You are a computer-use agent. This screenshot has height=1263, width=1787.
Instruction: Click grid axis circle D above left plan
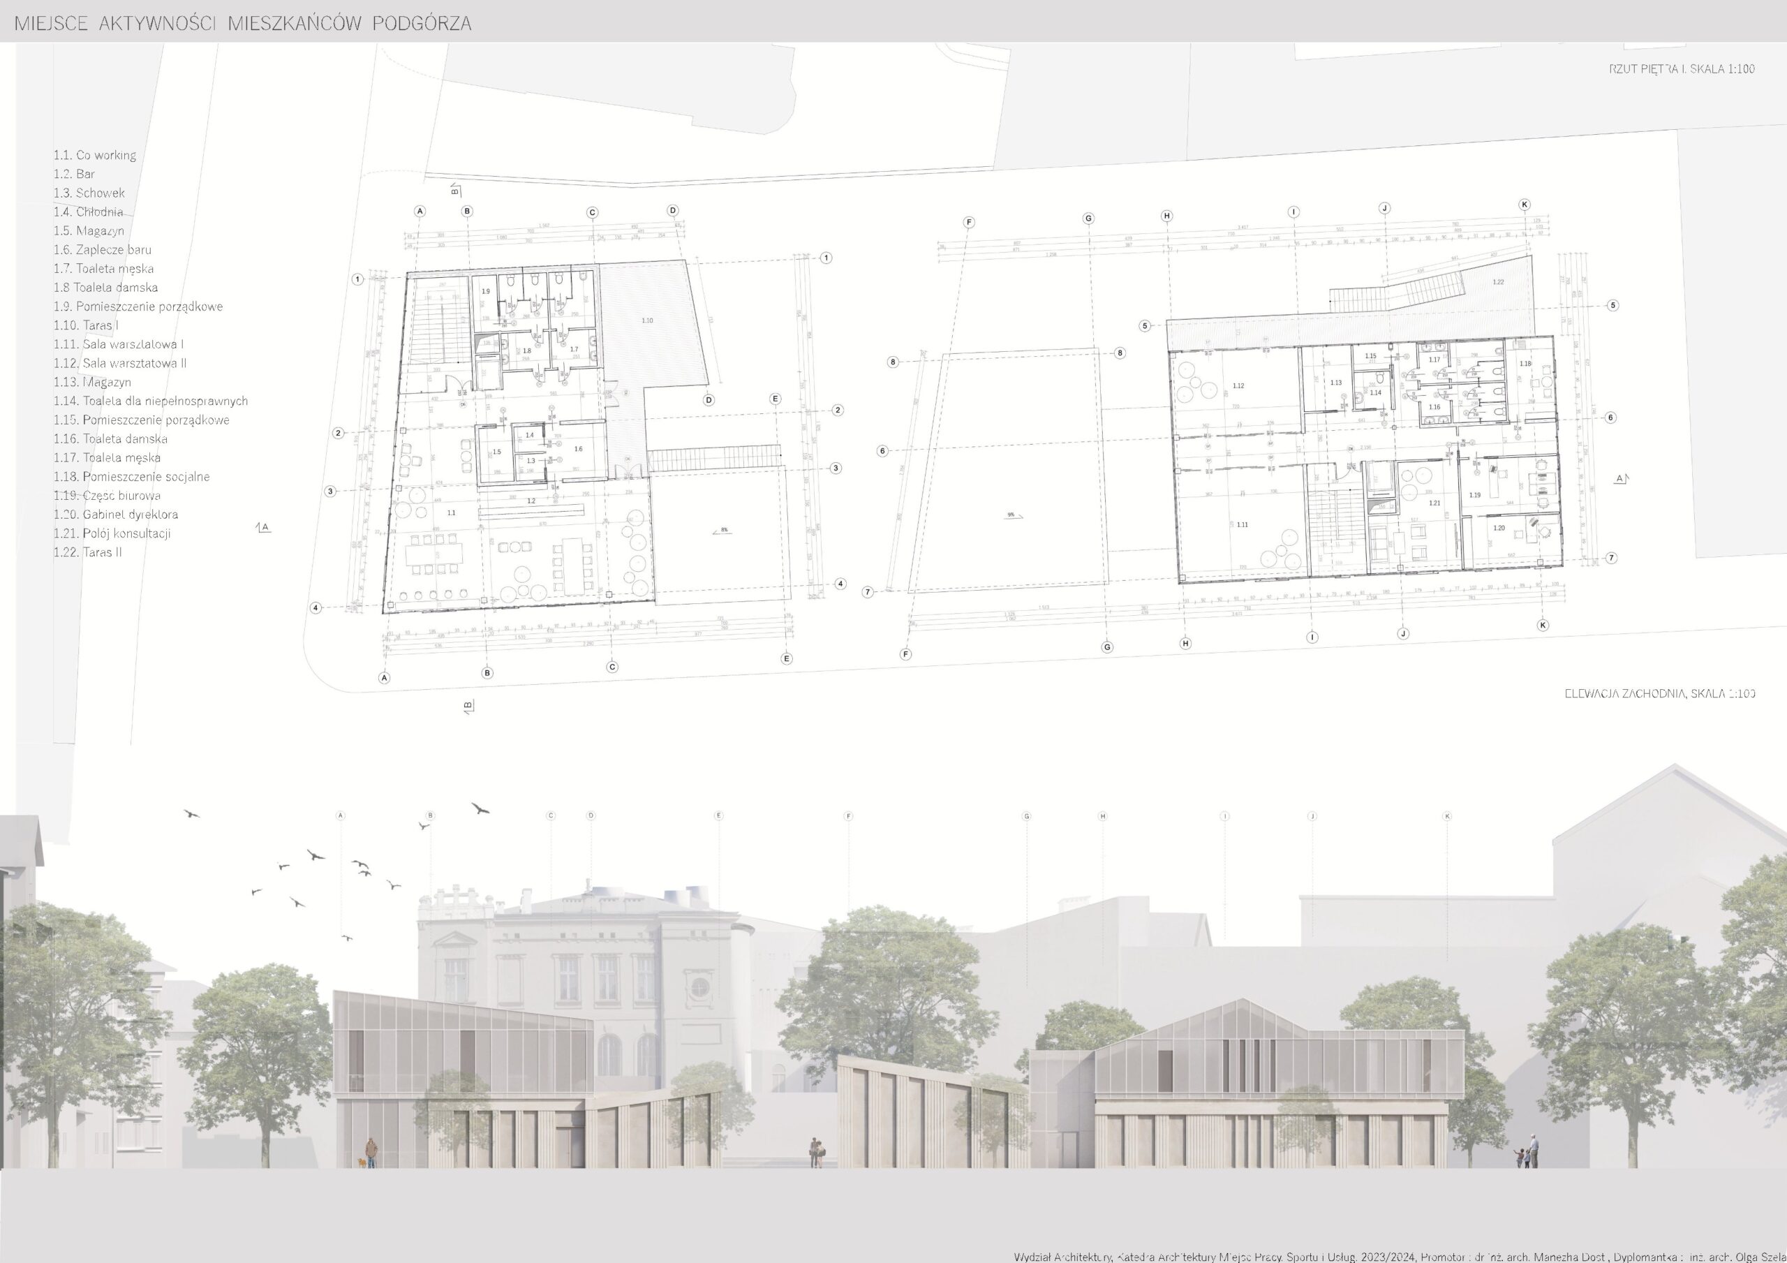[x=673, y=210]
